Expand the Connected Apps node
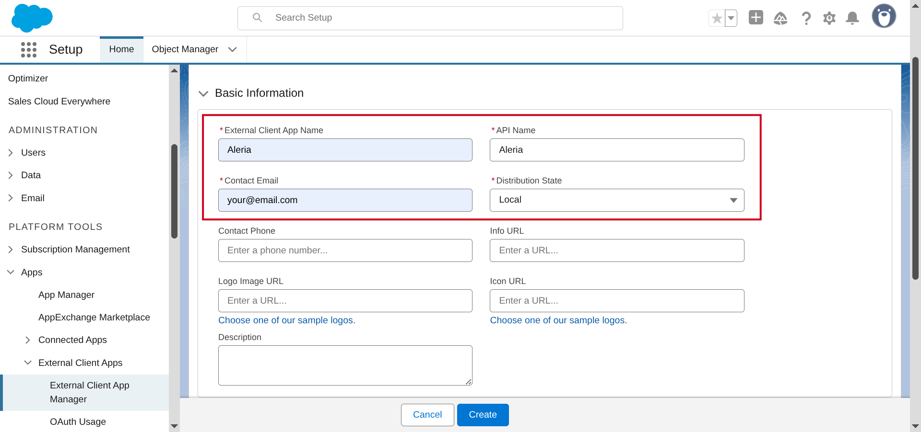Viewport: 921px width, 432px height. pyautogui.click(x=28, y=340)
